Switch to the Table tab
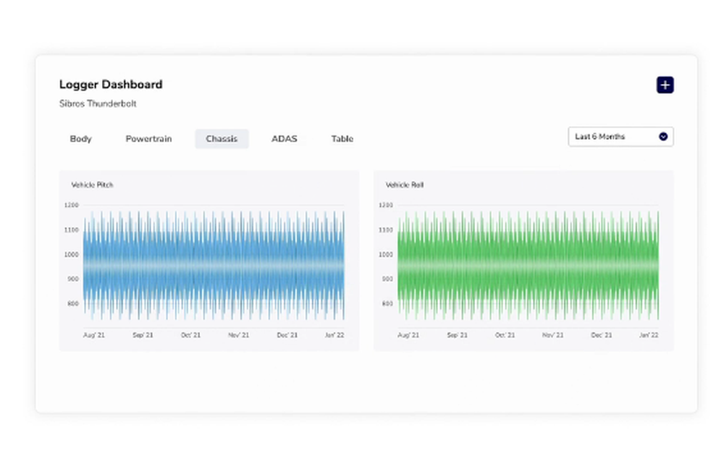724x459 pixels. (x=342, y=139)
